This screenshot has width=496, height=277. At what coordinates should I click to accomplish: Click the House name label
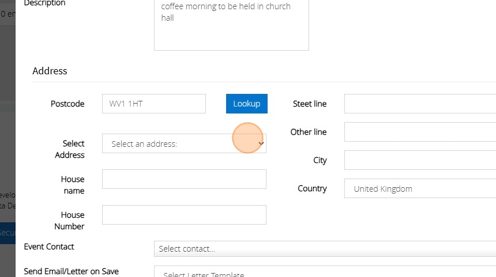[73, 185]
